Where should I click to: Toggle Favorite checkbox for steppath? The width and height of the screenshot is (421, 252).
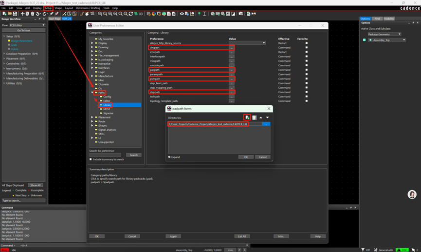point(307,92)
